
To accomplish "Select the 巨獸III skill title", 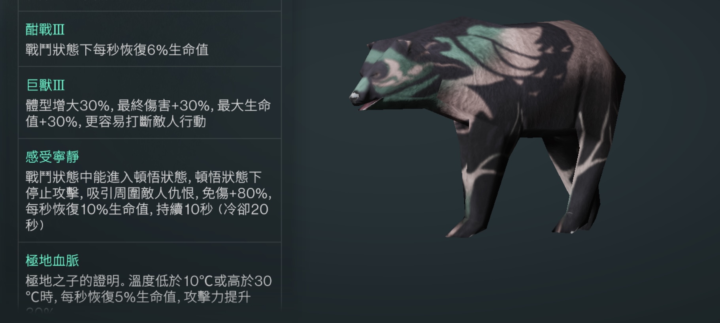I will coord(45,85).
